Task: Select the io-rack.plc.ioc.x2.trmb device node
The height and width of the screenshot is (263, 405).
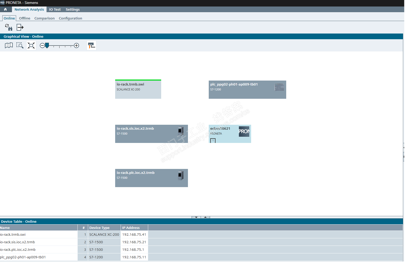Action: click(152, 178)
